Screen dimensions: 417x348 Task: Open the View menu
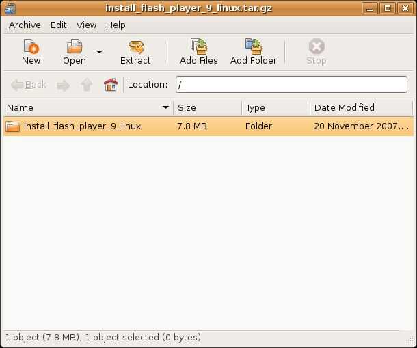(86, 25)
